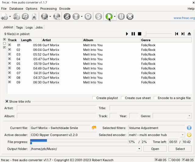
Task: Visit the www.freac.org link
Action: coord(184,18)
